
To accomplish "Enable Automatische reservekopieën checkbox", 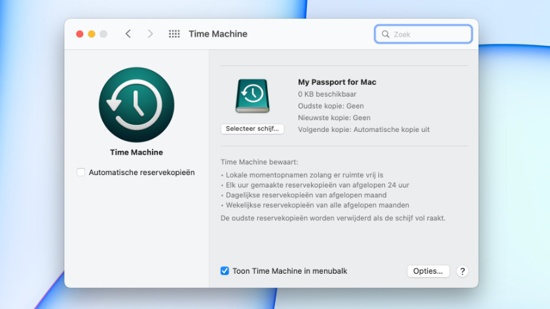I will coord(81,172).
